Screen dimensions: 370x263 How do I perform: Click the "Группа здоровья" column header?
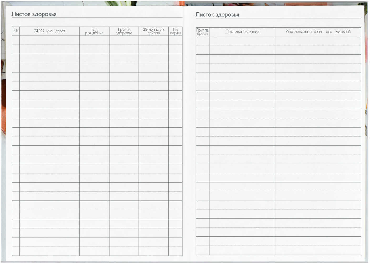coord(124,31)
